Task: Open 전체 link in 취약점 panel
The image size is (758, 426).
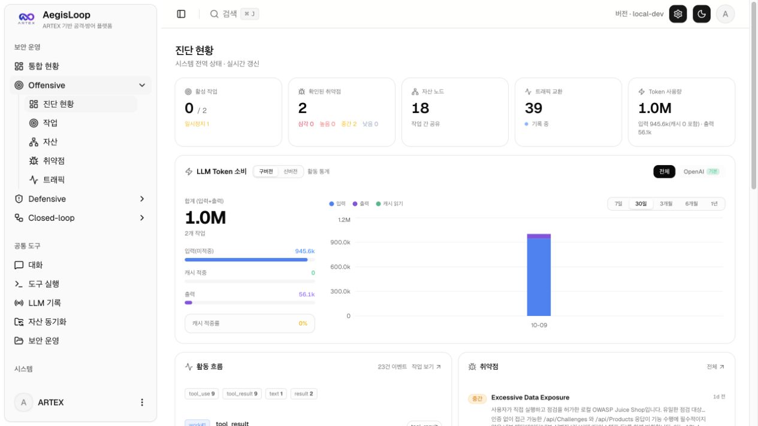Action: coord(715,366)
